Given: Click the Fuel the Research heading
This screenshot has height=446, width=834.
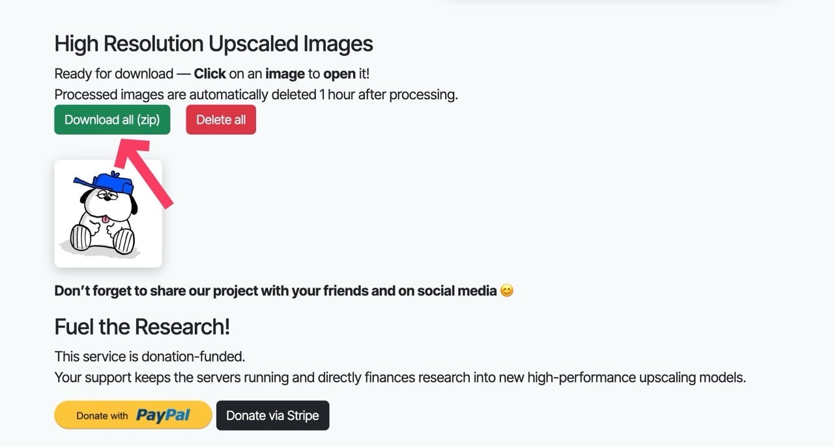Looking at the screenshot, I should pos(142,326).
